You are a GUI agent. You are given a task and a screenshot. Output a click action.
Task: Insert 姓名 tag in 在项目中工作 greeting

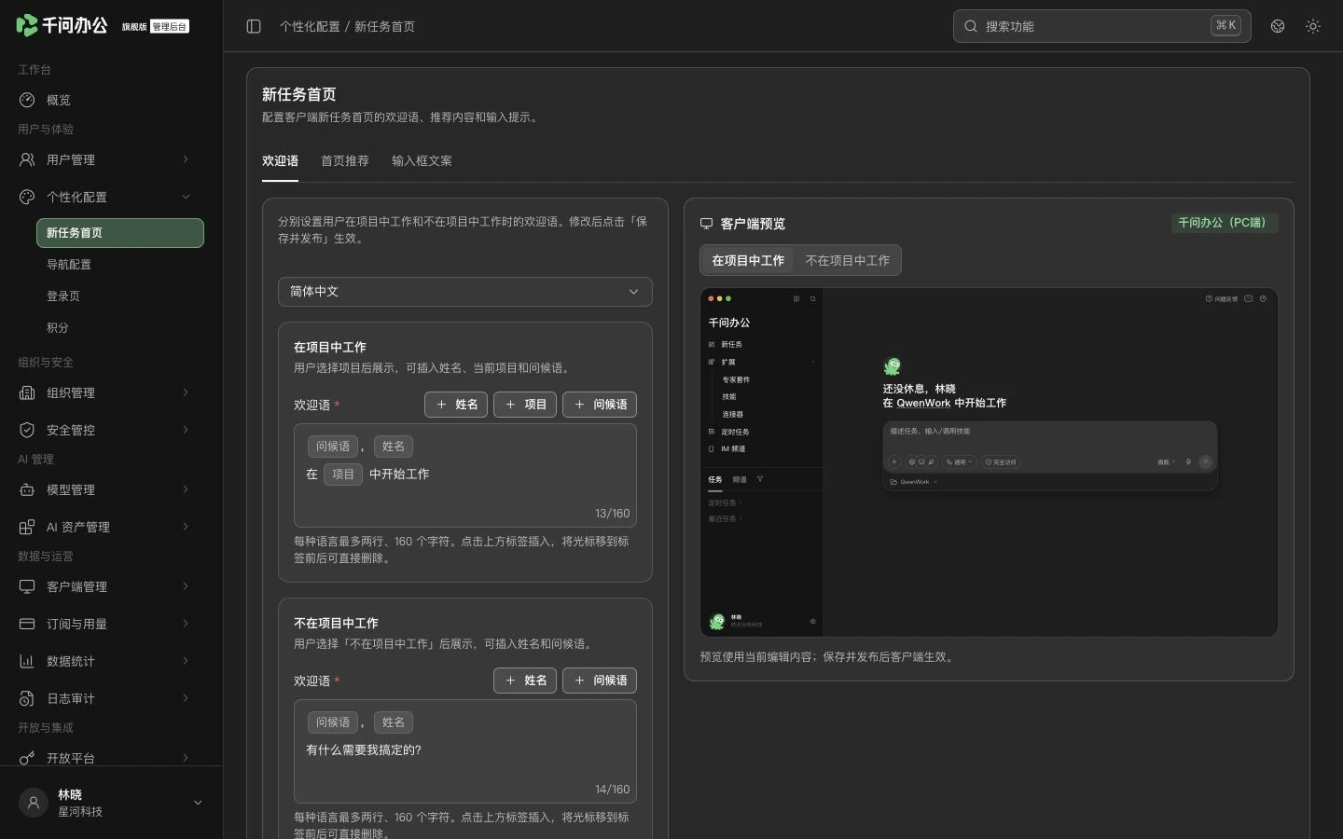[456, 405]
